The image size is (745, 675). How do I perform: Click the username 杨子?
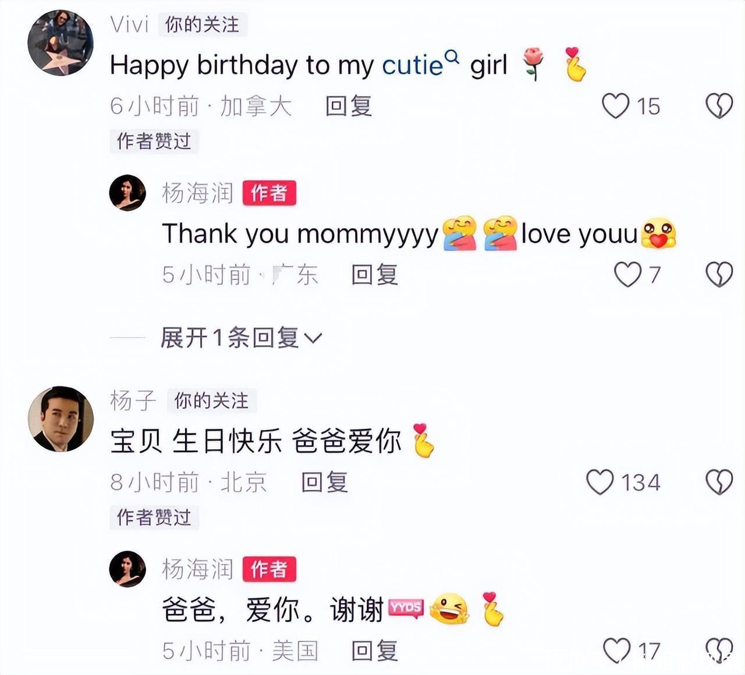pyautogui.click(x=133, y=400)
